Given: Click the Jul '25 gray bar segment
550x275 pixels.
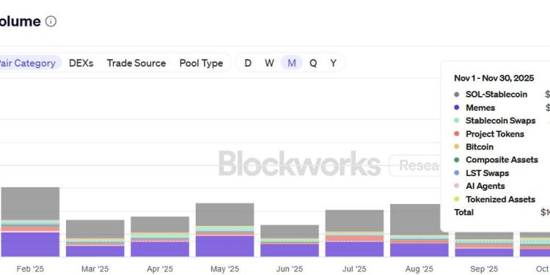Looking at the screenshot, I should point(354,221).
